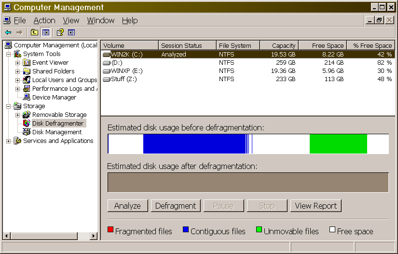Click the Up one level toolbar icon
Viewport: 398px width, 254px height.
[x=34, y=32]
